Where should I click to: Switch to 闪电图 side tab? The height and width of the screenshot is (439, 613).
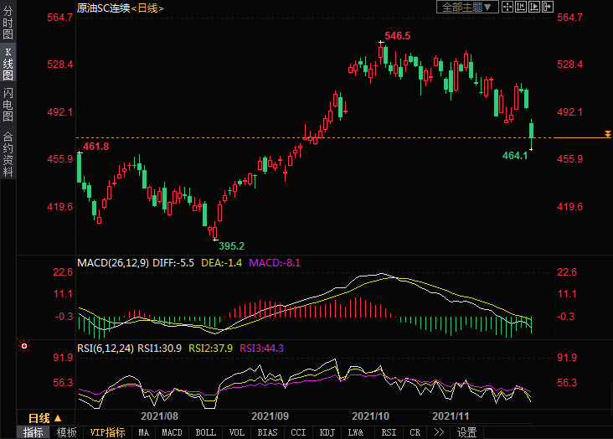8,106
